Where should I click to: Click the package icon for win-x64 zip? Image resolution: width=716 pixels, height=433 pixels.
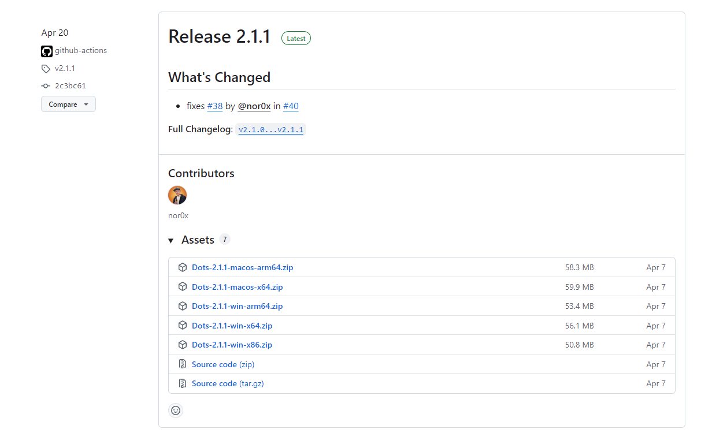pyautogui.click(x=183, y=326)
